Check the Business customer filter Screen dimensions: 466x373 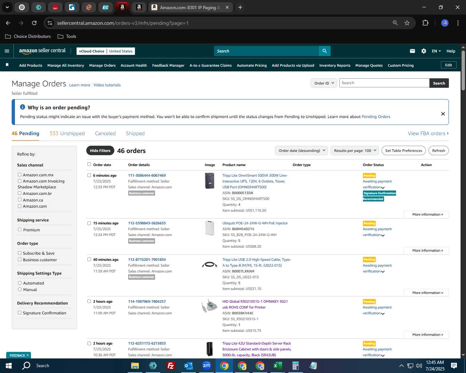pyautogui.click(x=20, y=260)
